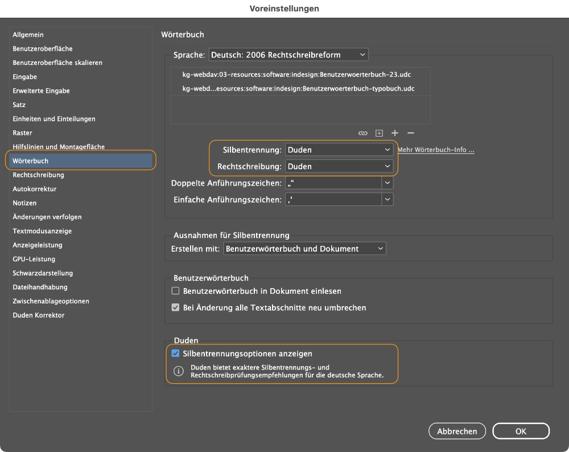Open Erweiterte Eingabe category
Viewport: 569px width, 452px height.
click(x=81, y=91)
